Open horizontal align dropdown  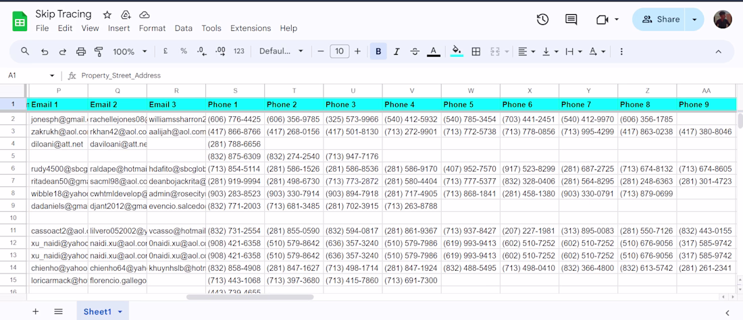[526, 51]
